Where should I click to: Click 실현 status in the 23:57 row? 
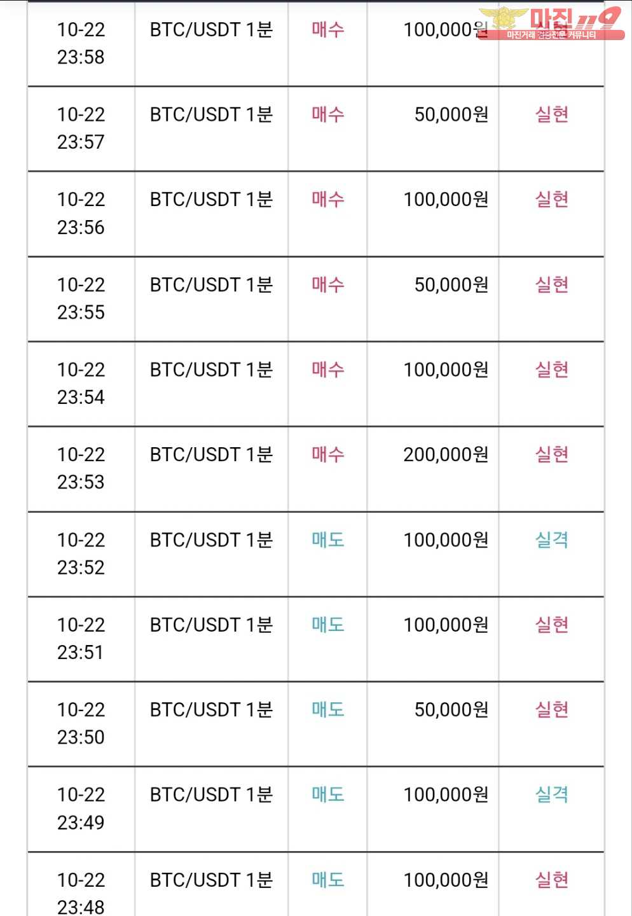click(552, 114)
